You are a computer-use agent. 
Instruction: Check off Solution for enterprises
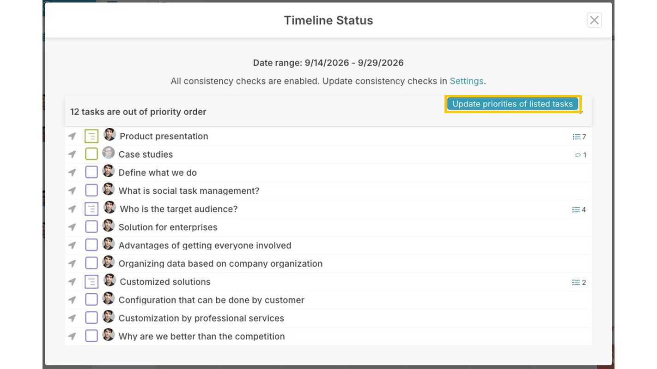tap(91, 227)
